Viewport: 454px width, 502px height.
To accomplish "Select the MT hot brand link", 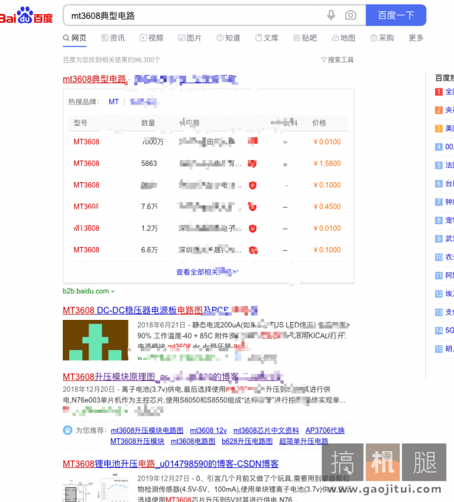I will point(113,102).
